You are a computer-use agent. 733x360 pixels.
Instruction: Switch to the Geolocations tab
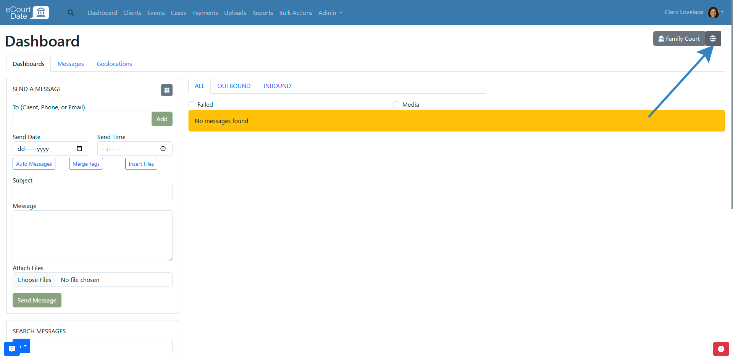tap(114, 64)
